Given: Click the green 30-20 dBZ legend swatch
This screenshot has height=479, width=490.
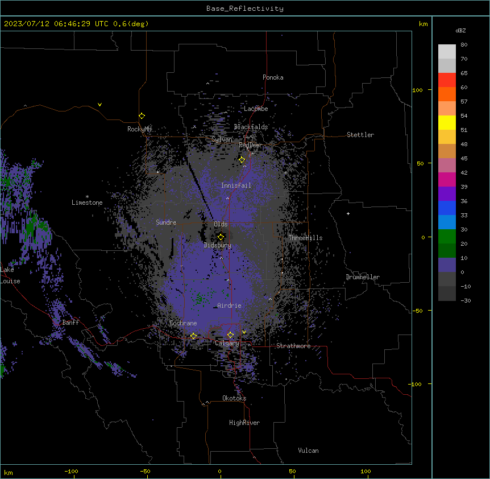Looking at the screenshot, I should (x=447, y=237).
